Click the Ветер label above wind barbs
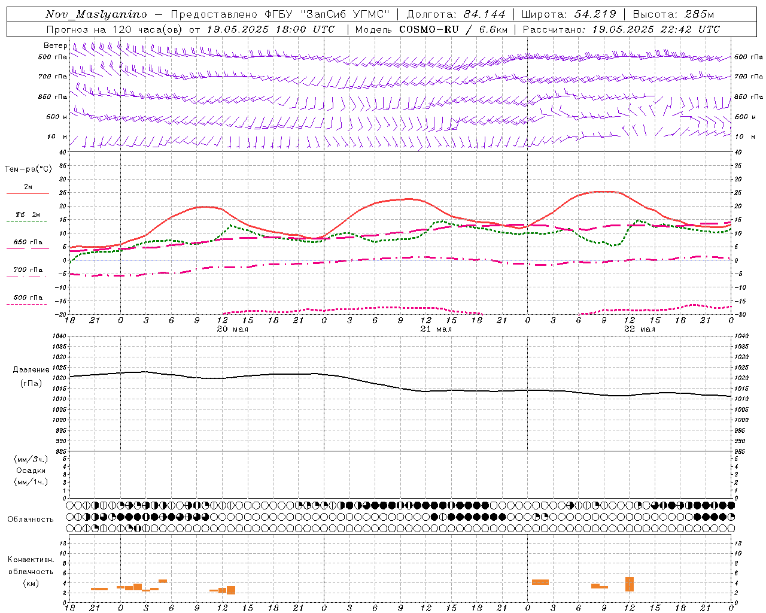Screen dimensions: 766x613 [x=55, y=45]
